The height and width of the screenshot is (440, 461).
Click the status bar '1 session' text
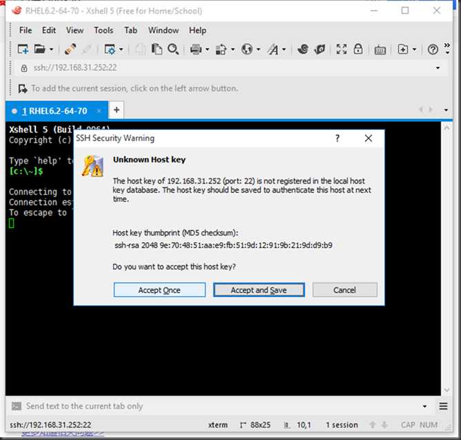342,425
